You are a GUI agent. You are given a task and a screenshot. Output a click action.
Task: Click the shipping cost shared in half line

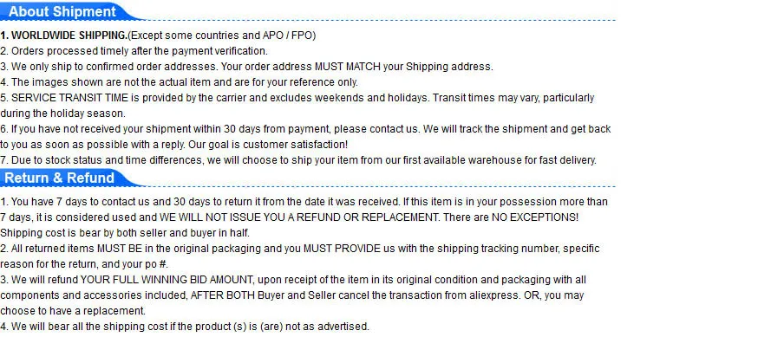click(x=125, y=233)
